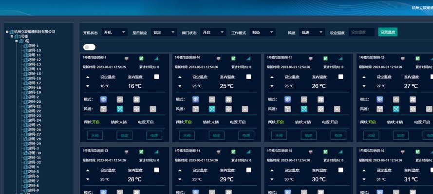Set auto fan speed in 房间-10 card
This screenshot has width=433, height=194.
[x=245, y=109]
